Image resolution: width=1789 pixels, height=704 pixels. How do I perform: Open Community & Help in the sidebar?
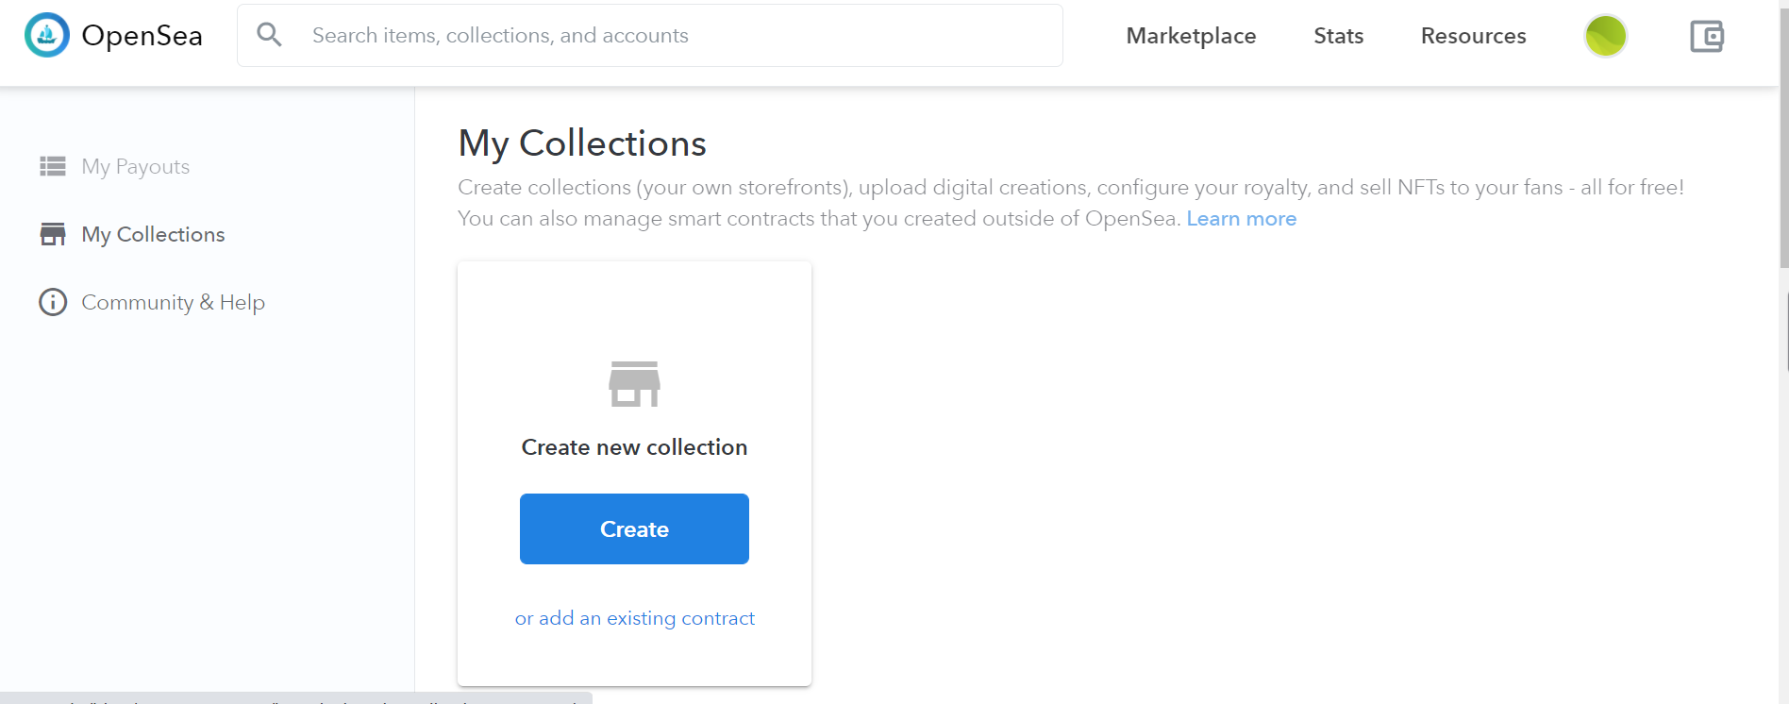(173, 302)
